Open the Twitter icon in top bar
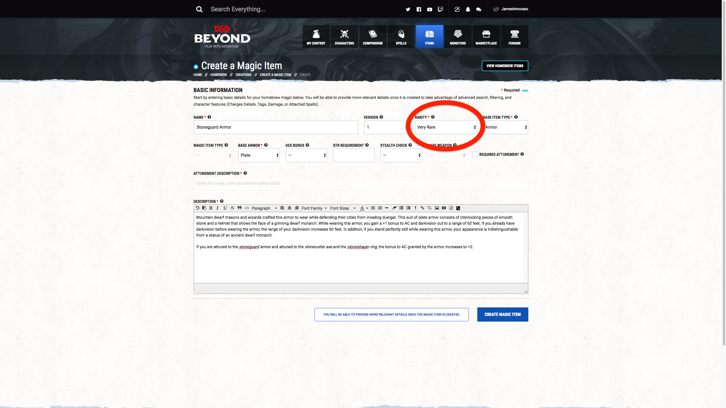726x408 pixels. 408,9
